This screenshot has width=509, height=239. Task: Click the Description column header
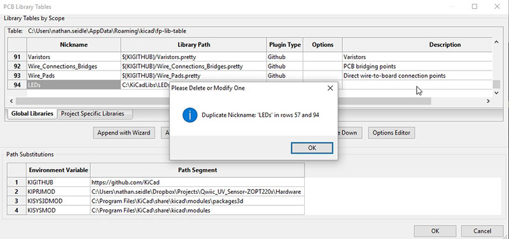[417, 44]
